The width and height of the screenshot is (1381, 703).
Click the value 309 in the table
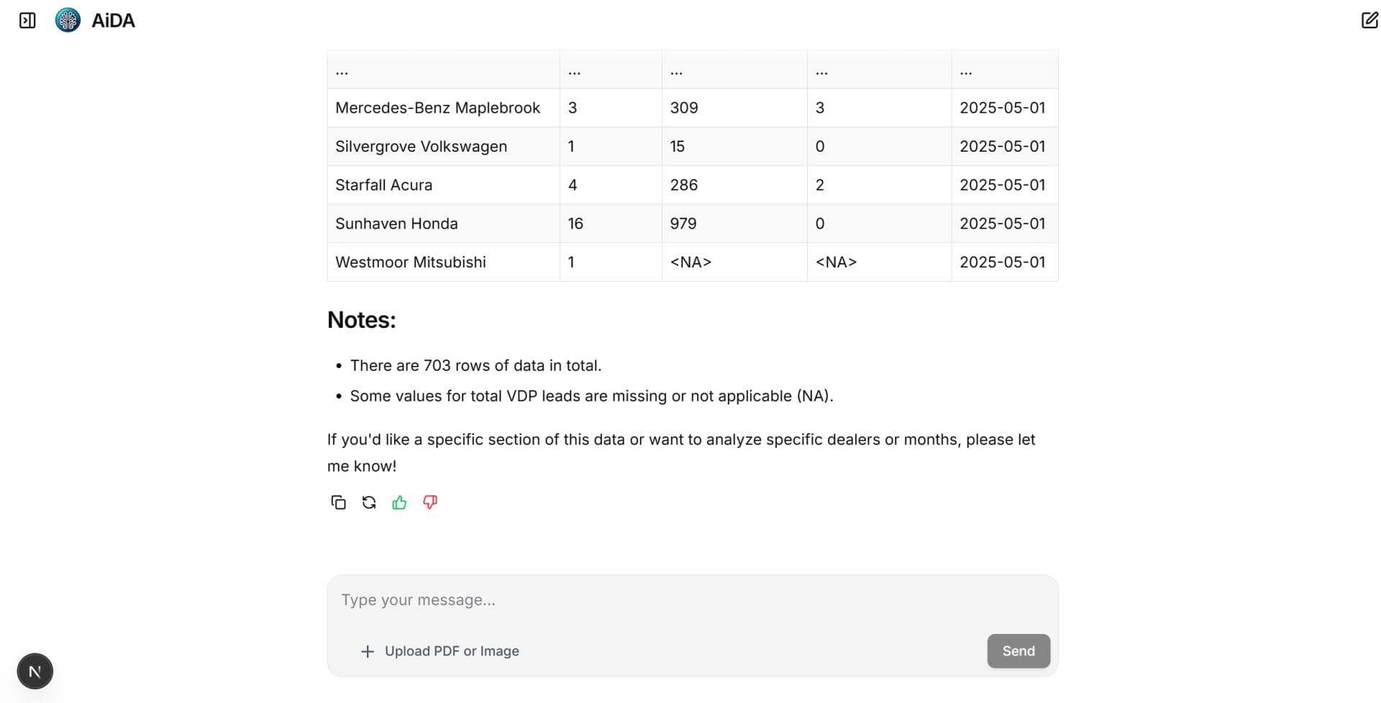(x=684, y=108)
